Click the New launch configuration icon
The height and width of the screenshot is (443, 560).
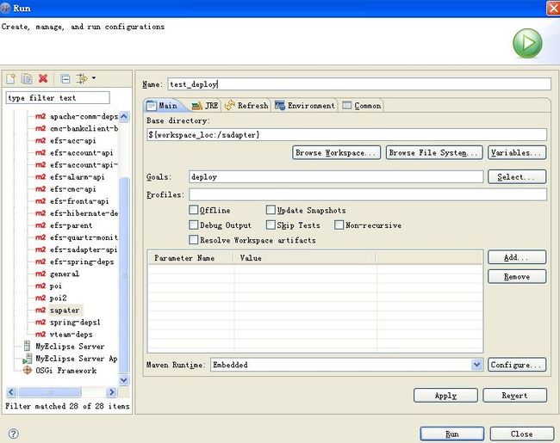(x=10, y=78)
